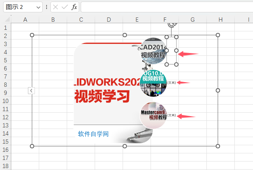Click the dashed text box beside CAD2014 picture
Viewport: 253px width, 170px height.
(x=172, y=51)
